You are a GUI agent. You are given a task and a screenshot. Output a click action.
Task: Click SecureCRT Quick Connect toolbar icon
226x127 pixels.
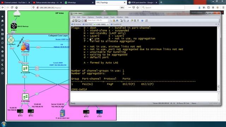[76, 20]
